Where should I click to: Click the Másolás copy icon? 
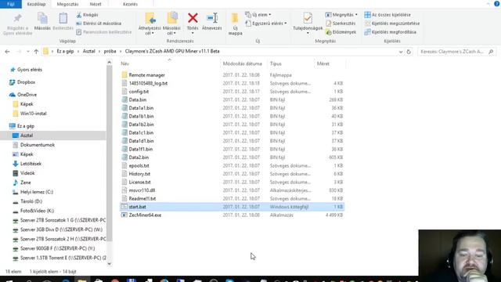[42, 19]
